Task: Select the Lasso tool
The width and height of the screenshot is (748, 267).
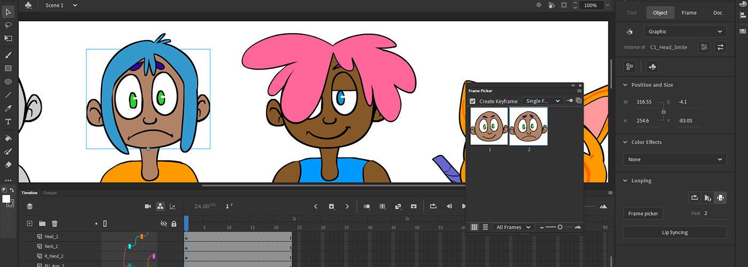Action: [x=9, y=25]
